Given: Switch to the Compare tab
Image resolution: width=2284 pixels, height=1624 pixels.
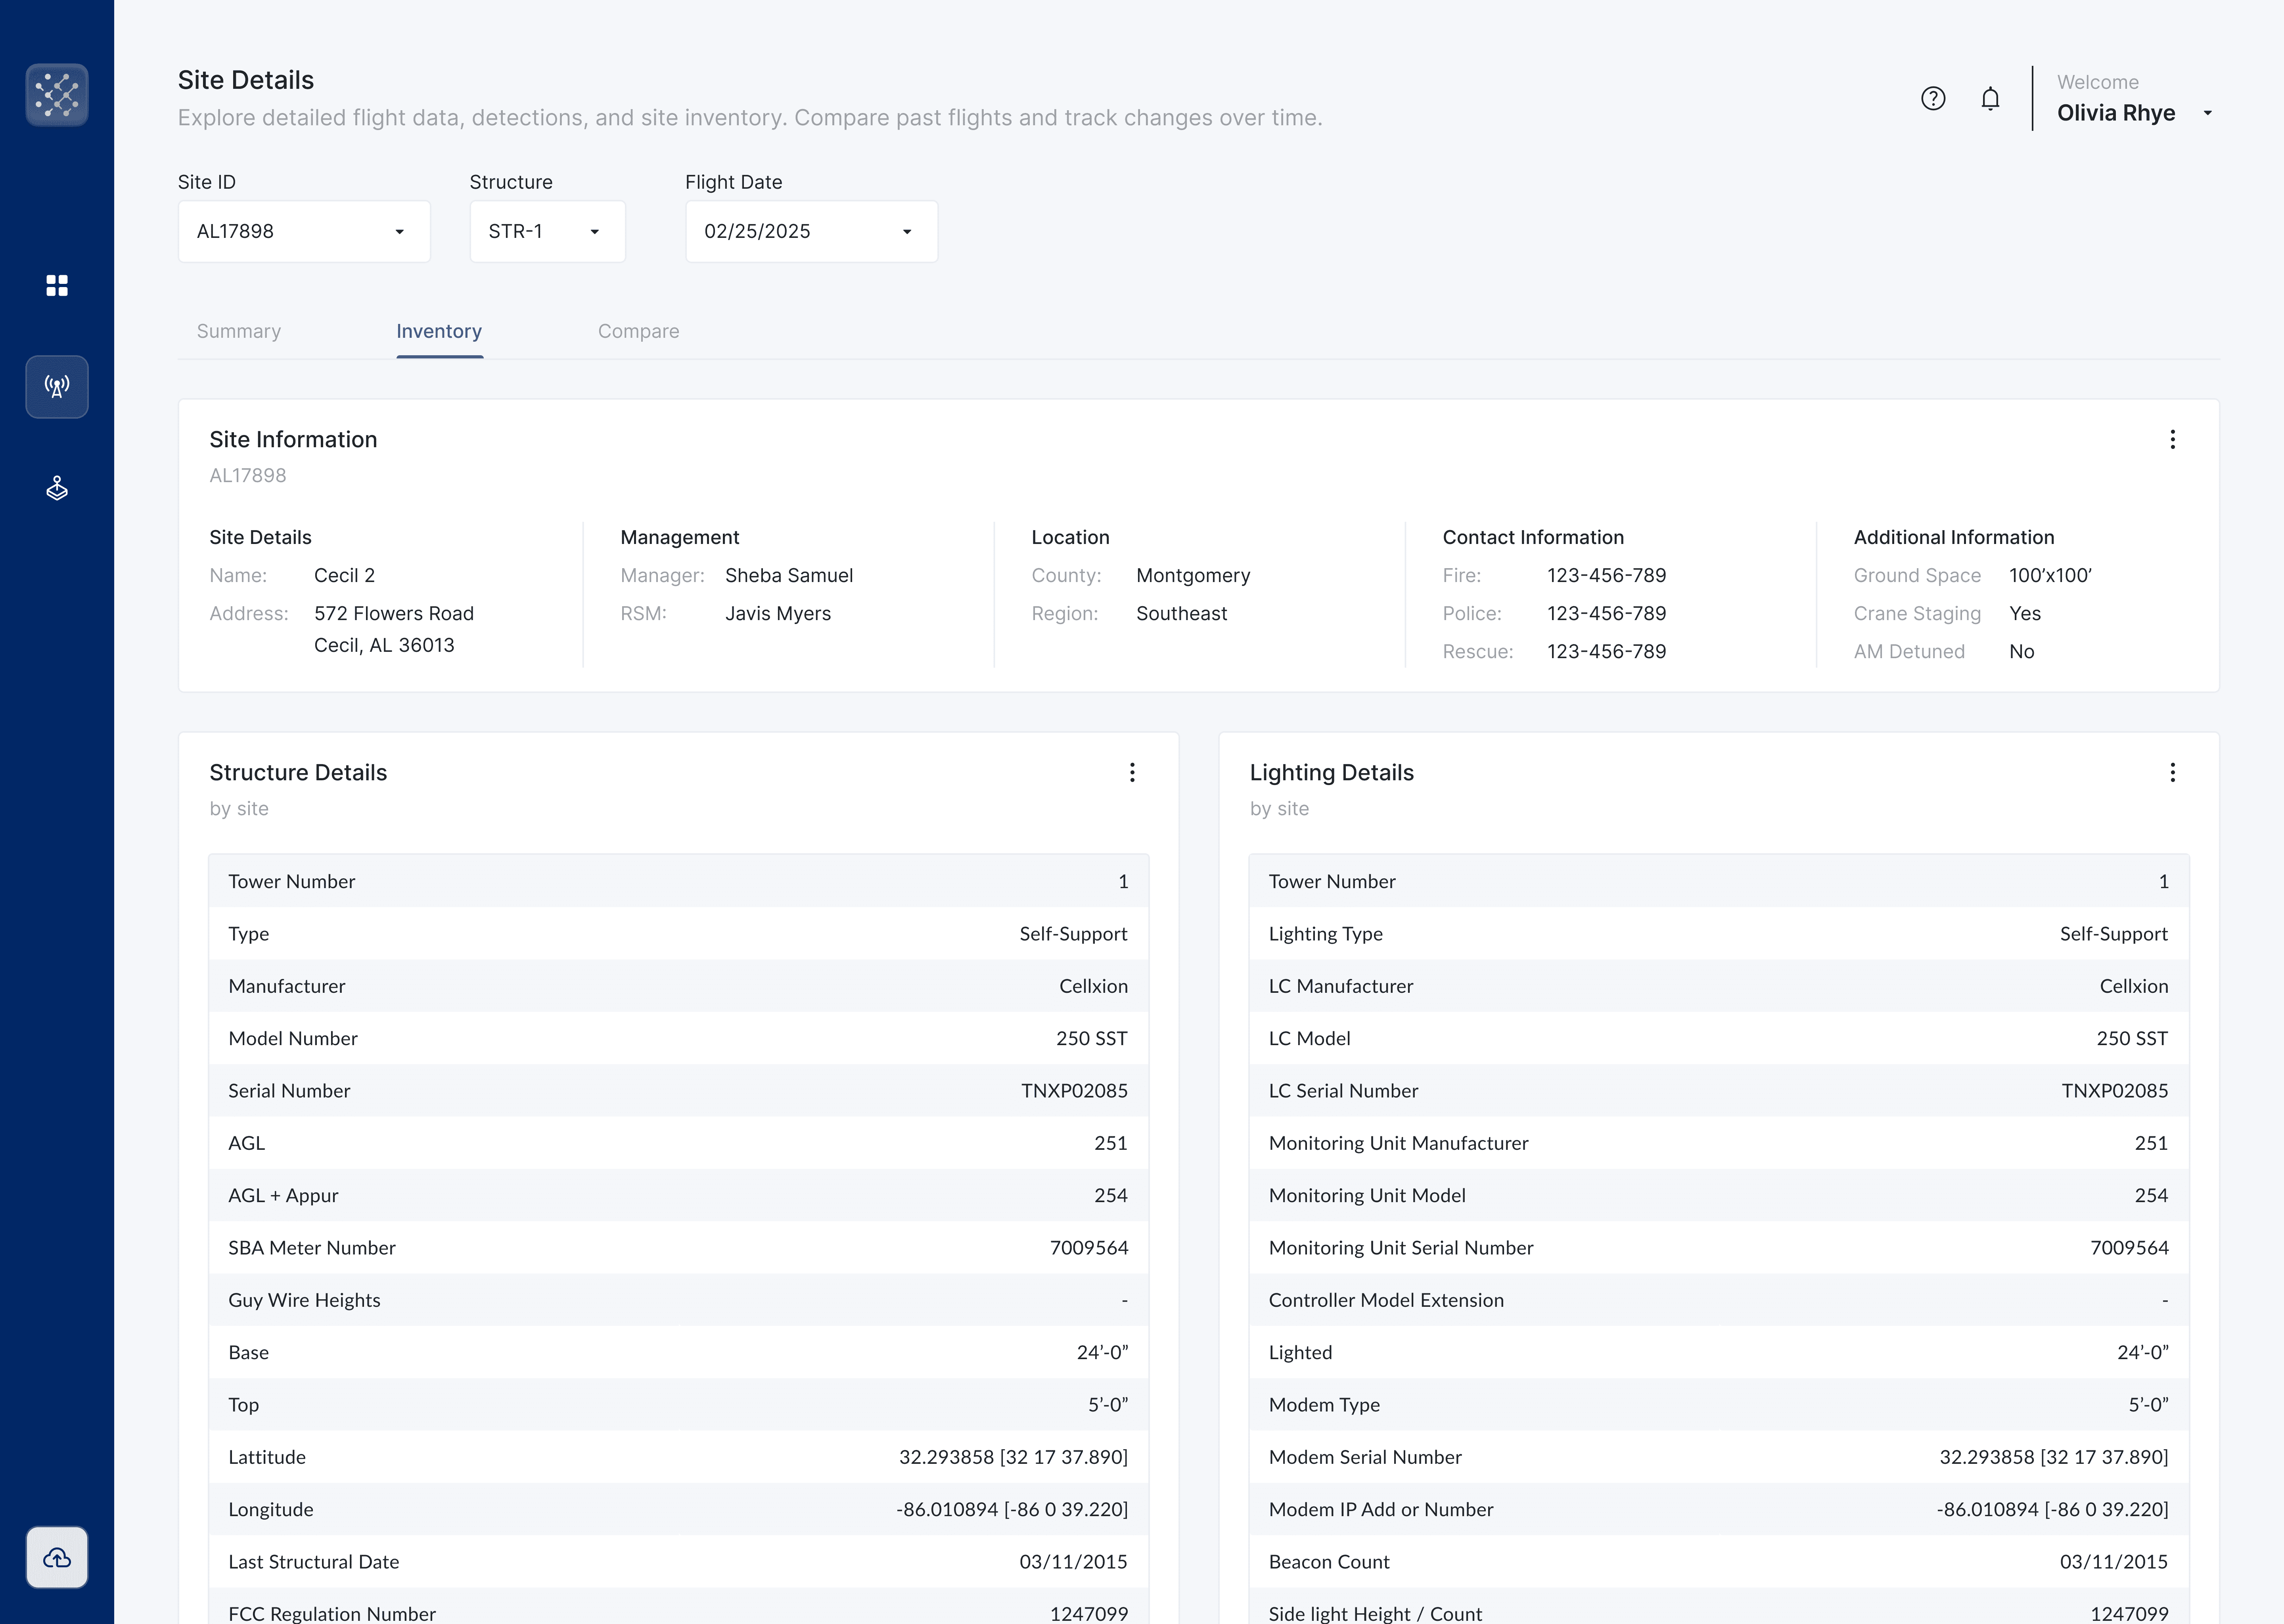Looking at the screenshot, I should (638, 331).
